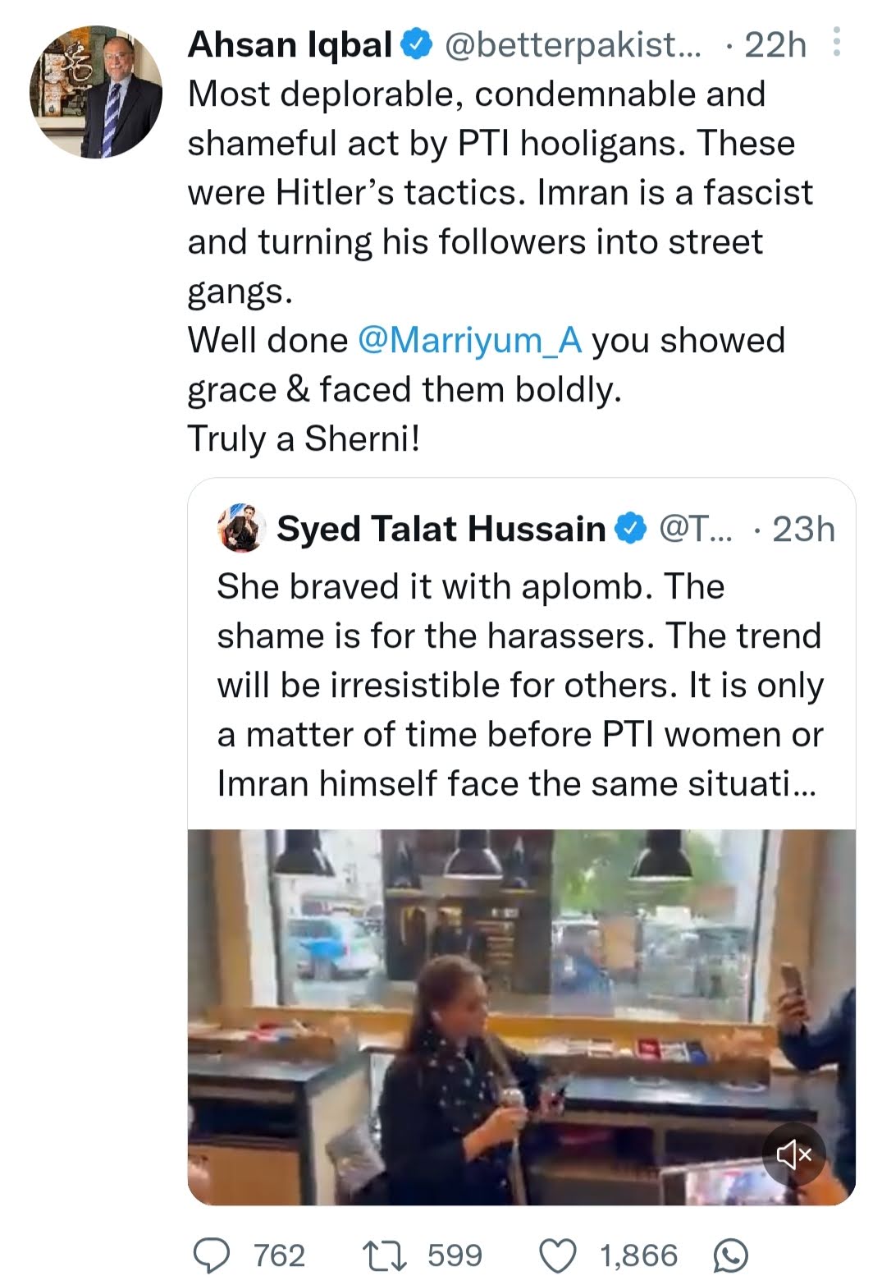View the 599 retweets count

[x=455, y=1255]
